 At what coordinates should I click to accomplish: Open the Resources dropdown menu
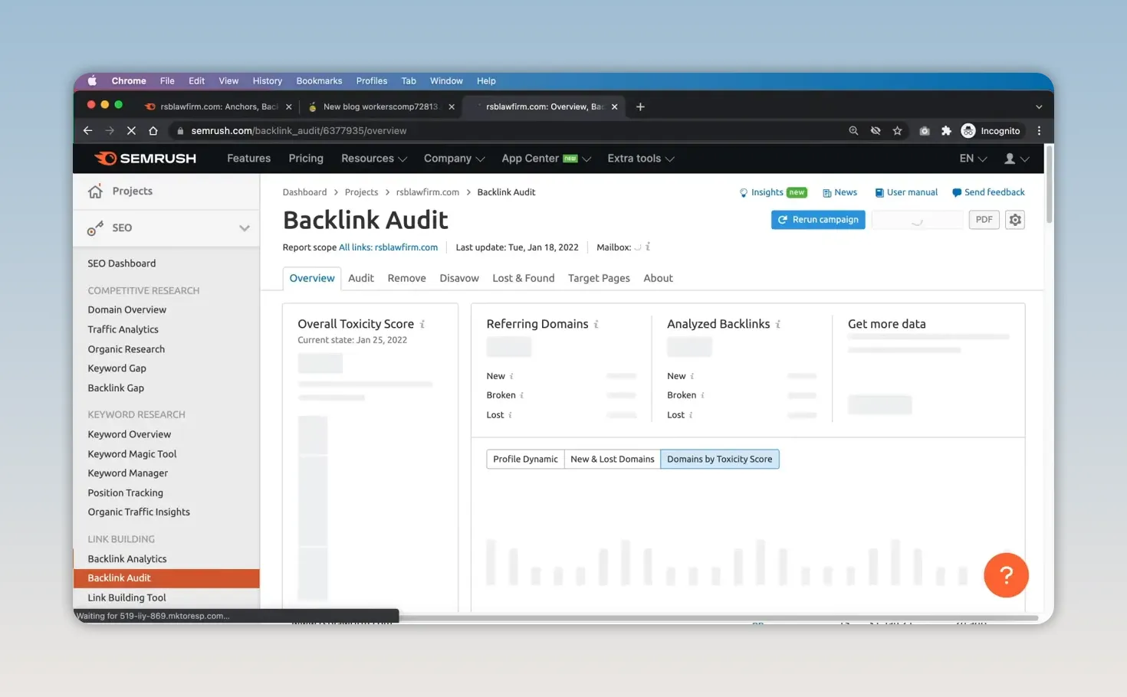pos(374,159)
